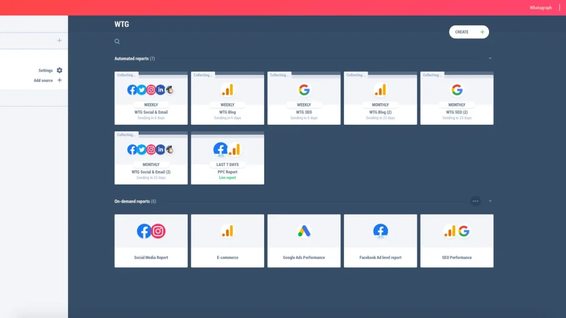Click Google Analytics icon on WTG Blog (2)
This screenshot has width=566, height=318.
click(x=380, y=90)
